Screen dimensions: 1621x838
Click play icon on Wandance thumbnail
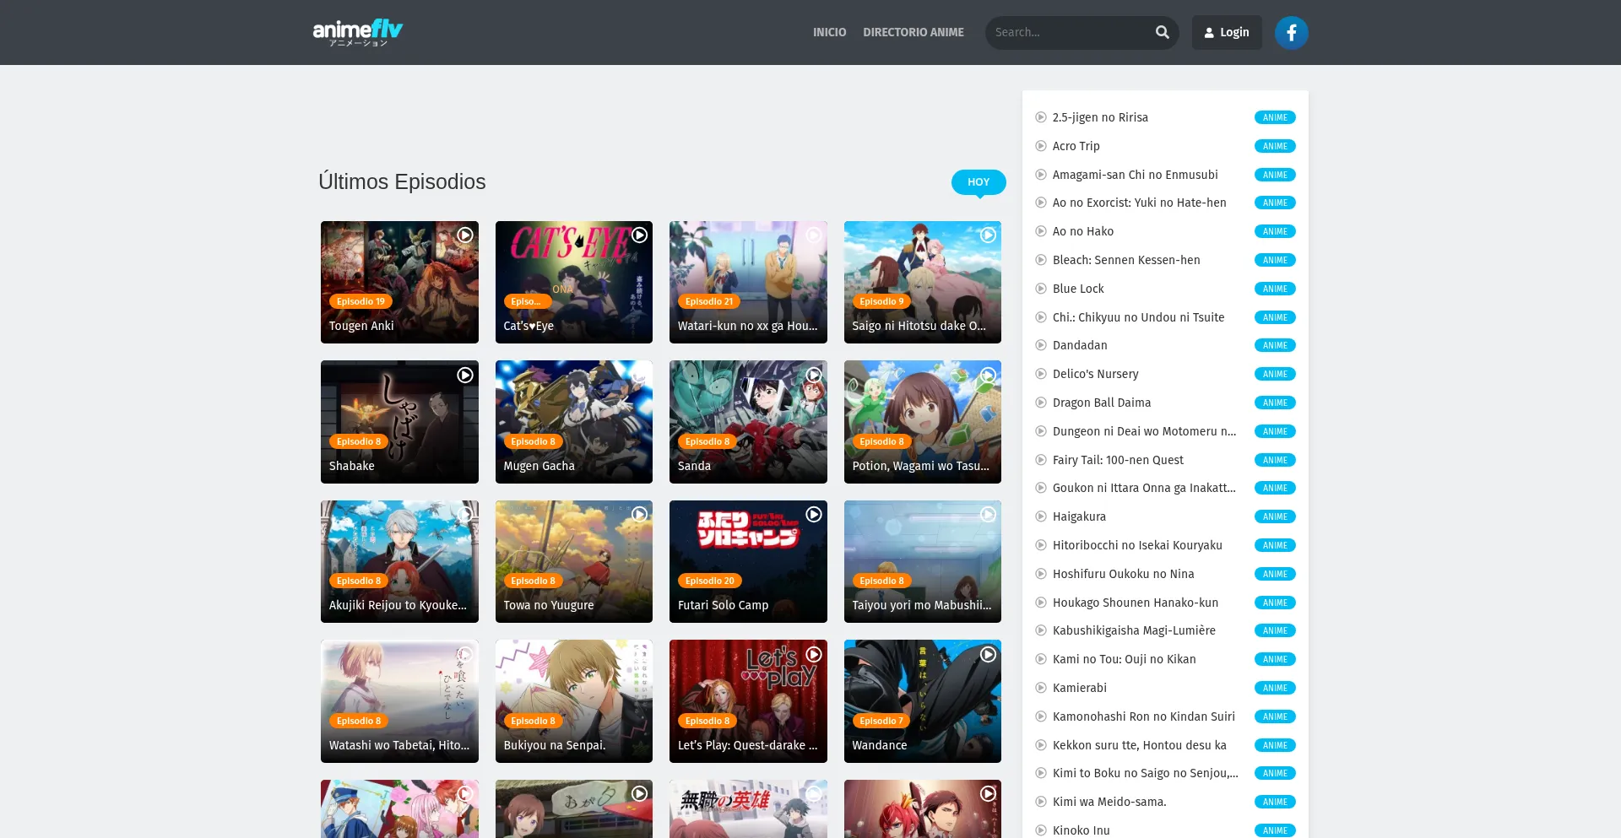click(988, 654)
